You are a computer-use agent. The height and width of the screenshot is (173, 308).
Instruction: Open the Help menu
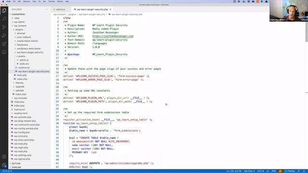(x=67, y=1)
